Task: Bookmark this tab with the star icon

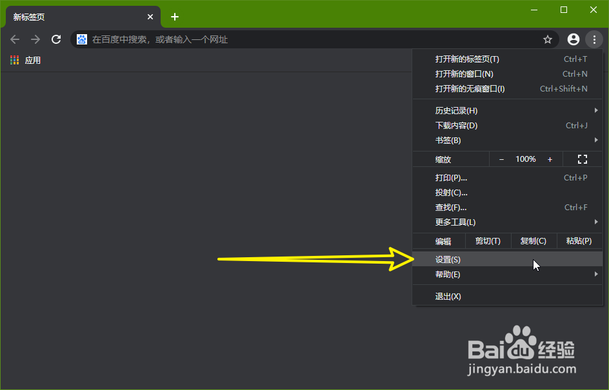Action: (x=548, y=39)
